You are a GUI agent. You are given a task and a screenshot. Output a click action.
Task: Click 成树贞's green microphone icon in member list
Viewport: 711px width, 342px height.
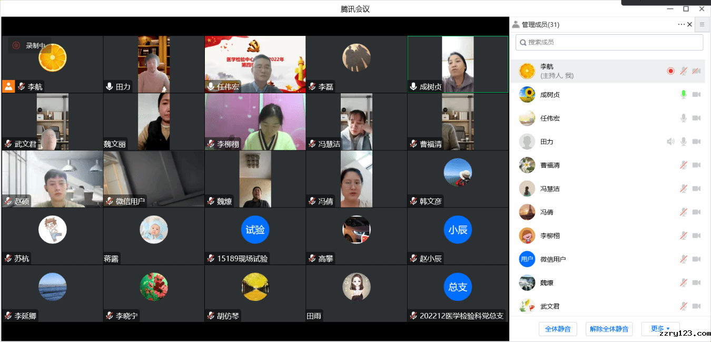(683, 95)
